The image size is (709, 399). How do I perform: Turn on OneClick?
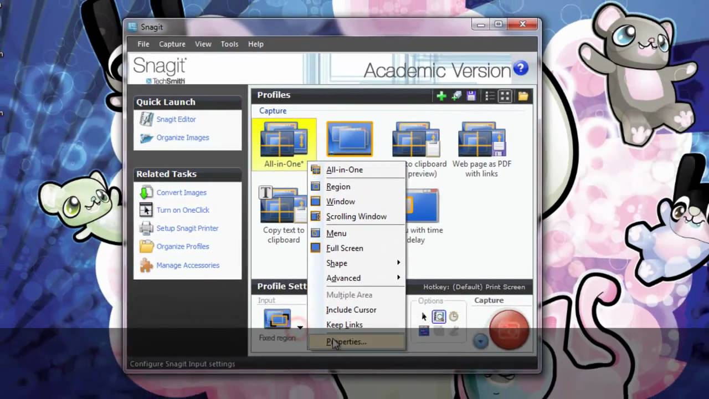click(183, 210)
